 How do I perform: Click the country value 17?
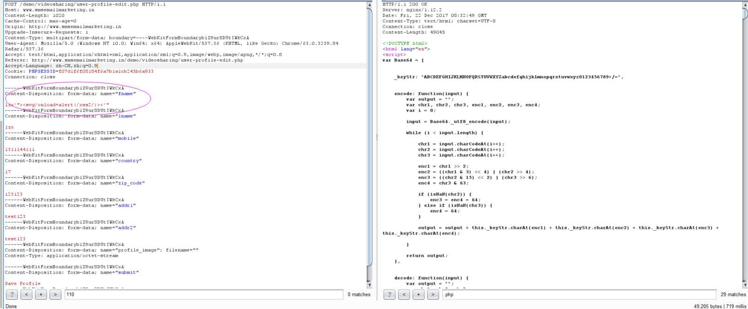pyautogui.click(x=8, y=172)
